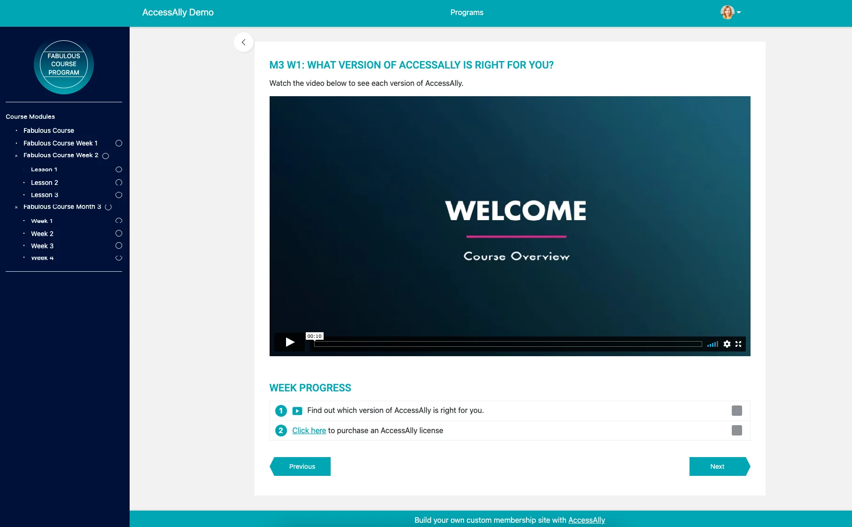Viewport: 852px width, 527px height.
Task: Collapse Fabulous Course Week 2 module
Action: click(x=16, y=156)
